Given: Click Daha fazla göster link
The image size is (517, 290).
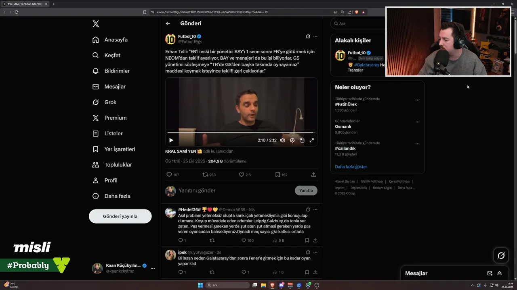Looking at the screenshot, I should pyautogui.click(x=351, y=167).
